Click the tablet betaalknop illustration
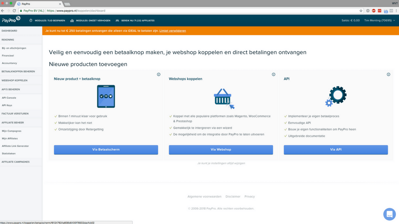Image resolution: width=399 pixels, height=224 pixels. [106, 96]
